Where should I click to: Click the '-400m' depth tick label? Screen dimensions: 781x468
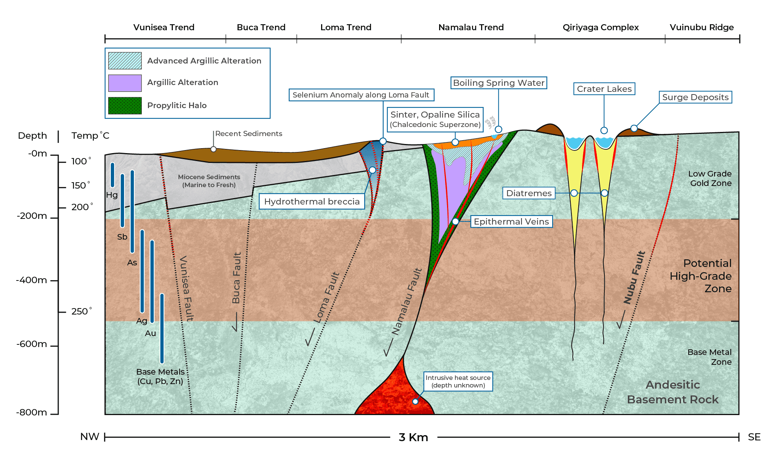(32, 280)
